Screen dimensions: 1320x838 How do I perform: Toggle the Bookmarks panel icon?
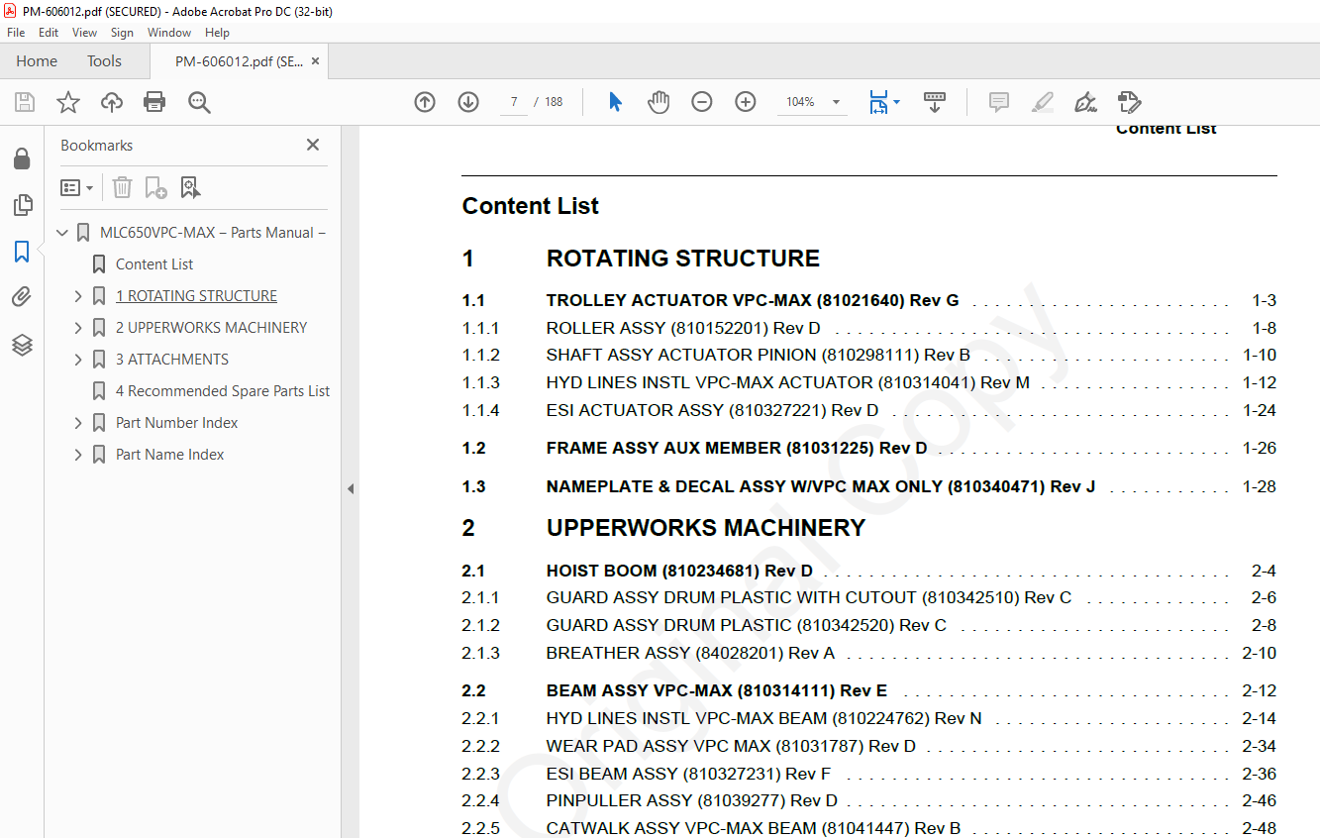pyautogui.click(x=22, y=252)
